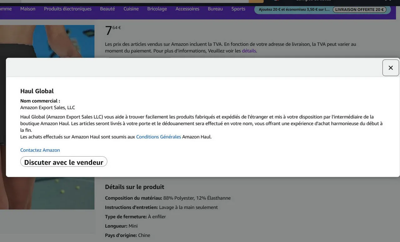This screenshot has width=400, height=242.
Task: Open the TVA 'détails' link
Action: [249, 51]
